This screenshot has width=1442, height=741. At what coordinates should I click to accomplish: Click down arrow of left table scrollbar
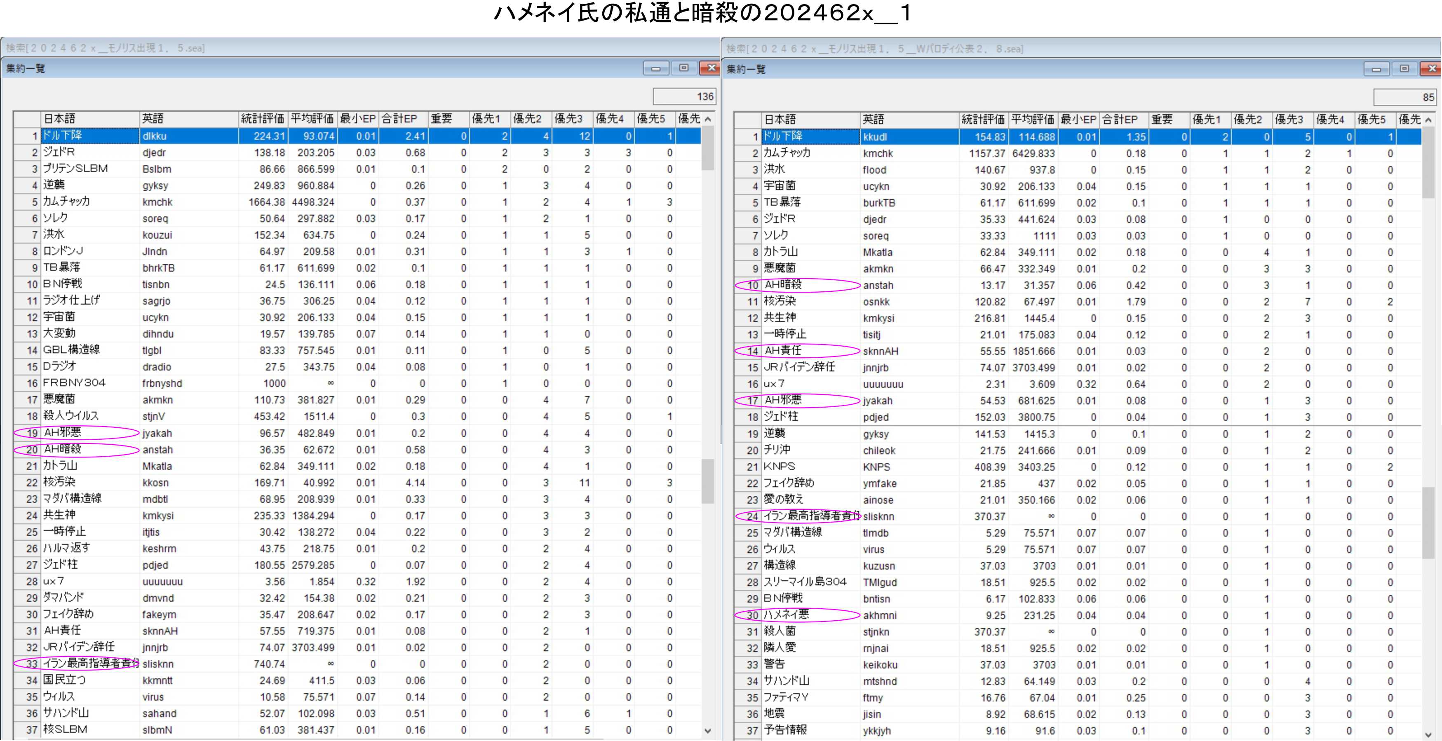(x=707, y=730)
